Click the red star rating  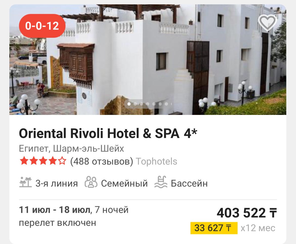(x=43, y=161)
